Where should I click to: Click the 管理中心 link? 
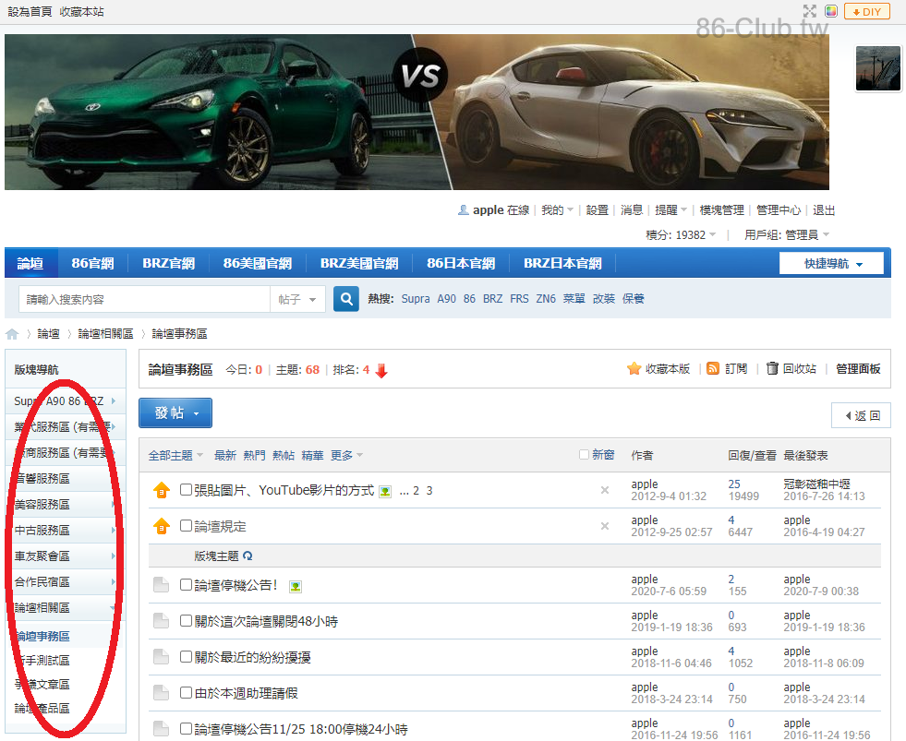tap(779, 209)
